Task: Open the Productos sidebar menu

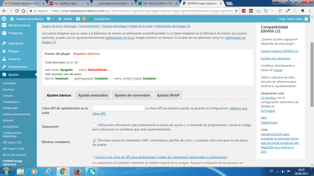Action: pos(19,33)
